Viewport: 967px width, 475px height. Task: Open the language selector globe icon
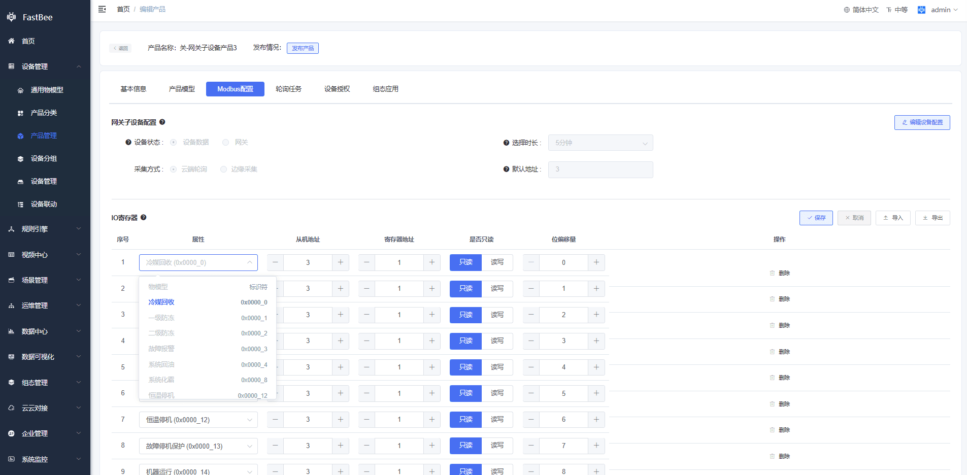click(x=847, y=10)
